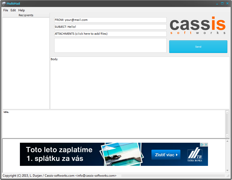Minimize the MultiMail window
232x180 pixels.
(x=217, y=4)
